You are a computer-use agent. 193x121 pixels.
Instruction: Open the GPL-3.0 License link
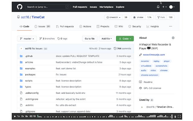(x=150, y=88)
